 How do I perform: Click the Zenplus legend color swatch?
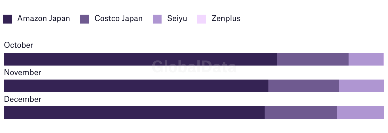pyautogui.click(x=202, y=19)
